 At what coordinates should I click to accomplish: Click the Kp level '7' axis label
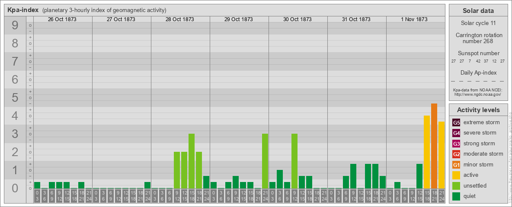tap(15, 62)
